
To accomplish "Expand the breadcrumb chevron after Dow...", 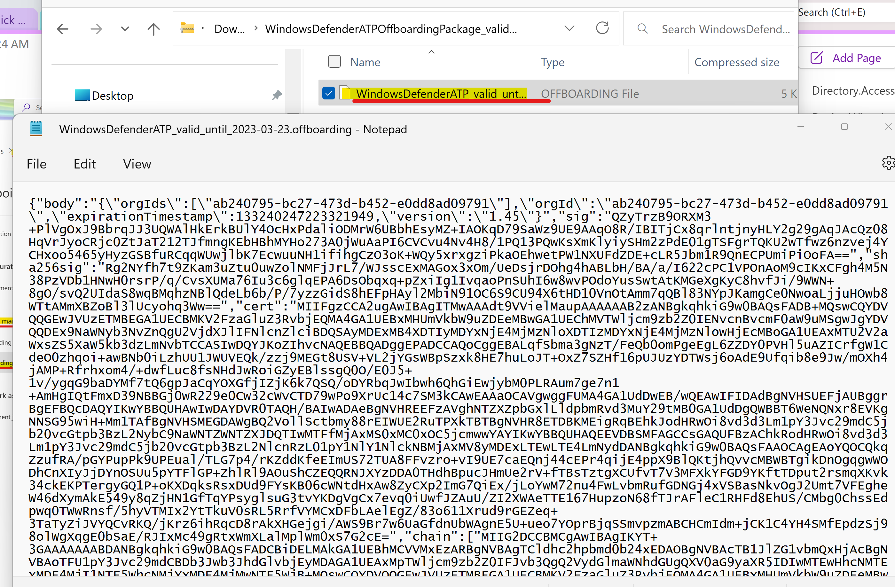I will click(256, 28).
